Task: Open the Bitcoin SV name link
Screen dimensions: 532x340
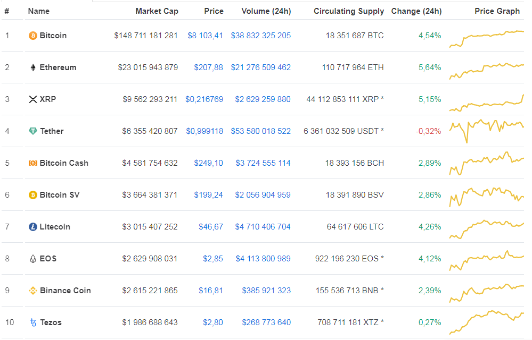Action: pos(60,195)
